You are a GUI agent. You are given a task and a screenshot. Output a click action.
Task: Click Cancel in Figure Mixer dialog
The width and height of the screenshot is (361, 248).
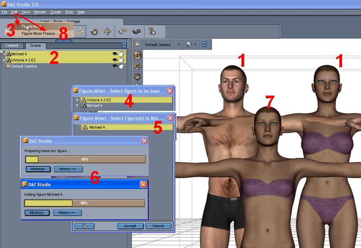(x=158, y=226)
